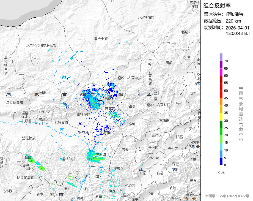
Task: Click the map label 浑源
Action: click(175, 164)
